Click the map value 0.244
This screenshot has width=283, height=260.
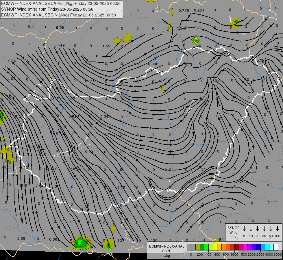[106, 116]
